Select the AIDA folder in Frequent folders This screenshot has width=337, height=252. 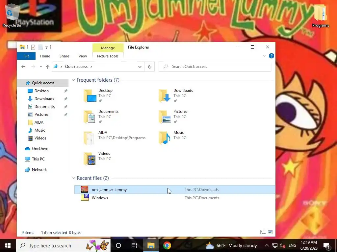tap(115, 137)
